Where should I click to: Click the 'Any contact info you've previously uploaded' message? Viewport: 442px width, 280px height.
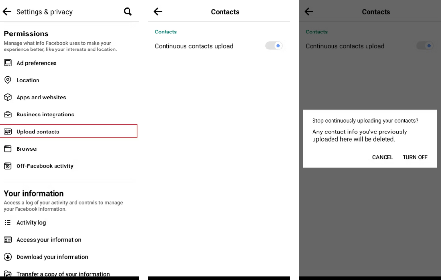coord(360,135)
